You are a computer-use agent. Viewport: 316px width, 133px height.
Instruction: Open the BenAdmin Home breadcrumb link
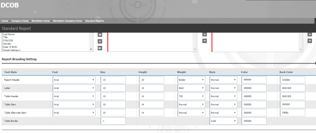click(x=41, y=21)
